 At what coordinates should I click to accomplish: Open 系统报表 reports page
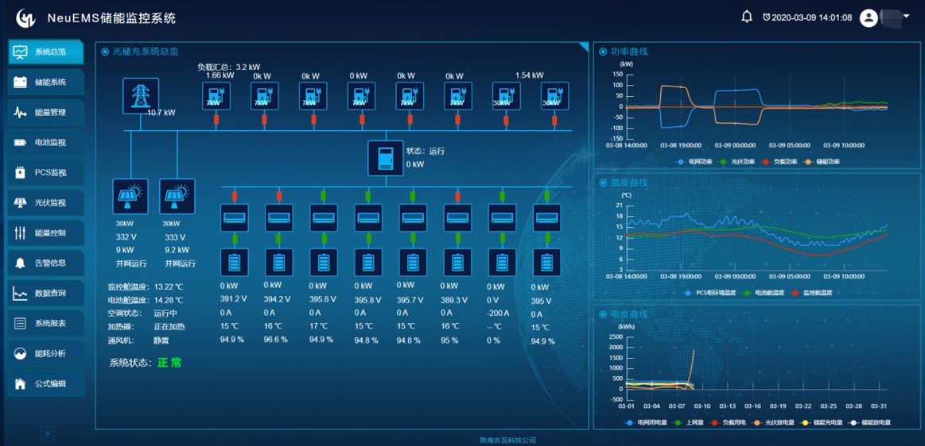tap(46, 323)
